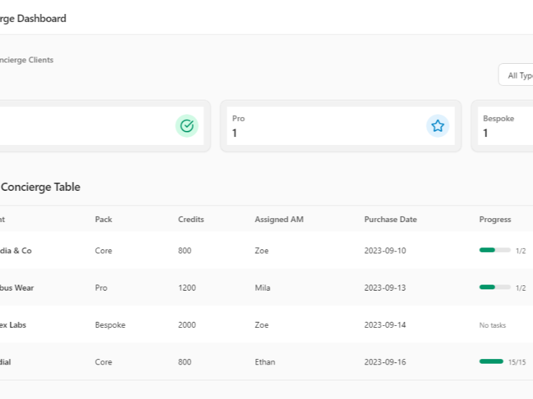This screenshot has width=533, height=399.
Task: Sort by the Assigned AM column header
Action: [279, 219]
